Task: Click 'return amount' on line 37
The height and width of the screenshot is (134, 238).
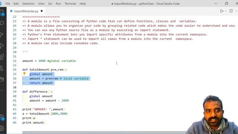Action: pyautogui.click(x=41, y=83)
